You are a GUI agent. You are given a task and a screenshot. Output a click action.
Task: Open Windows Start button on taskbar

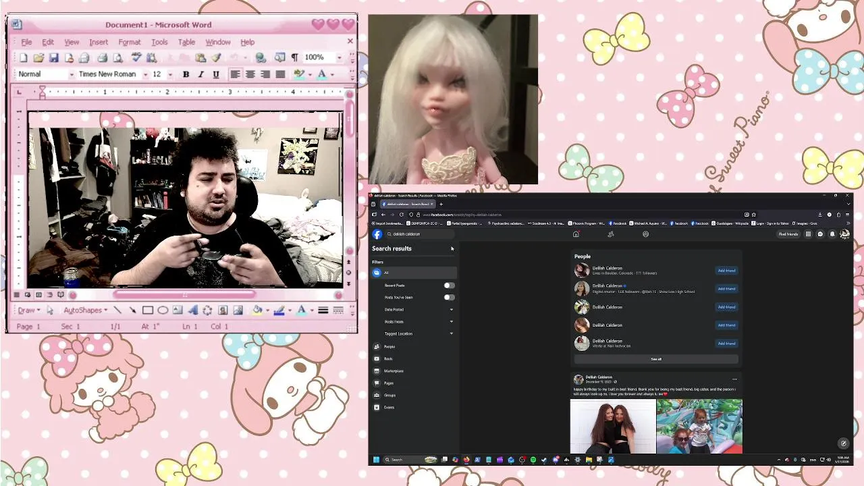376,460
